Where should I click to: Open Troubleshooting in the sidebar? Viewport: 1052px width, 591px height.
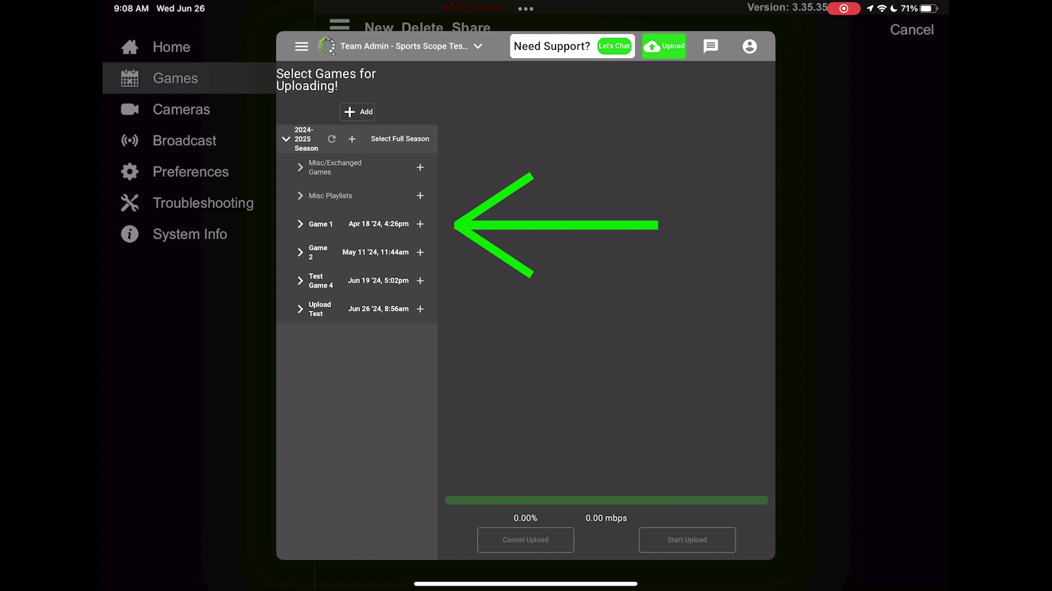tap(189, 203)
